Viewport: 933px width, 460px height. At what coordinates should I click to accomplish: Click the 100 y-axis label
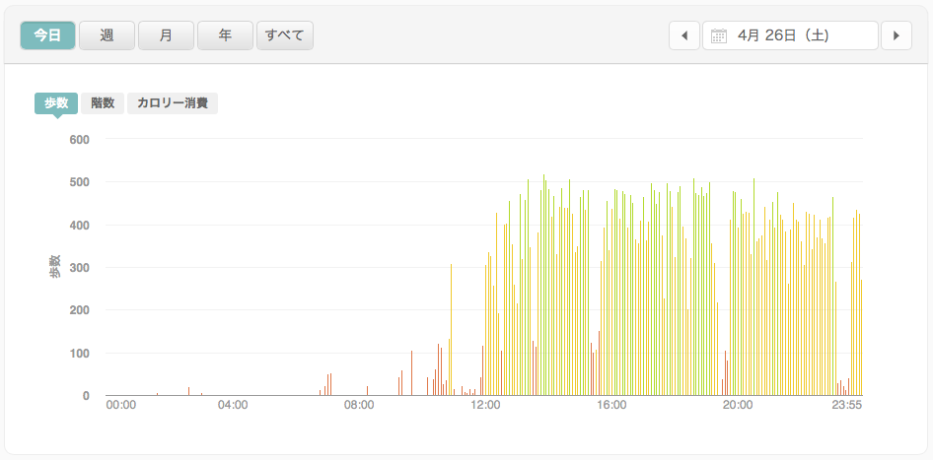(79, 353)
